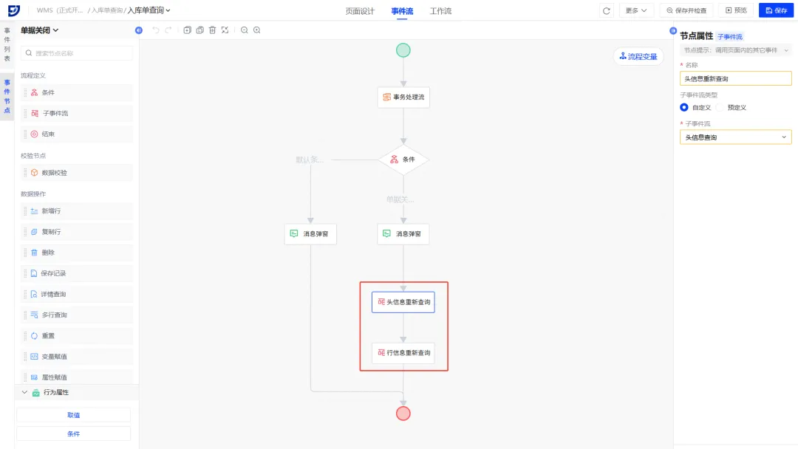Pick the 结束 node in palette

(76, 134)
